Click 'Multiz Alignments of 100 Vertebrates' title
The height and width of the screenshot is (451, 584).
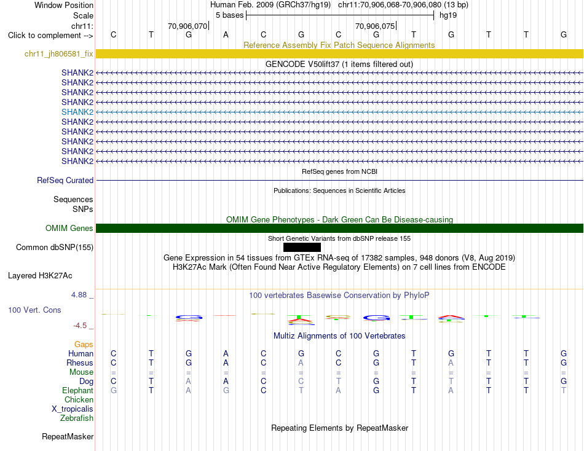coord(339,336)
